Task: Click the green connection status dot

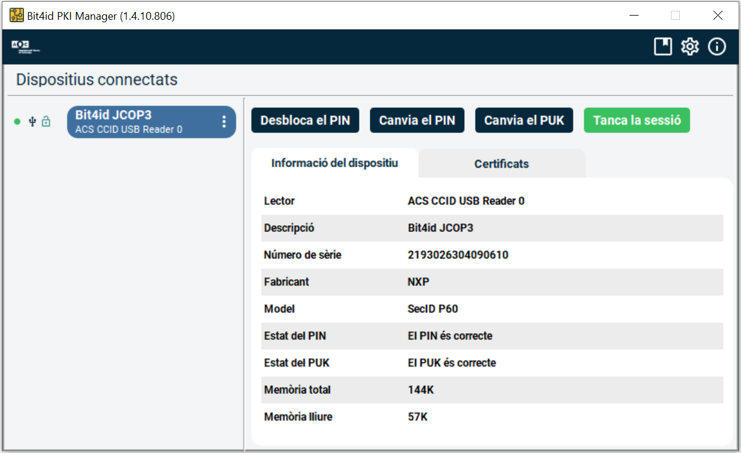Action: pyautogui.click(x=17, y=122)
